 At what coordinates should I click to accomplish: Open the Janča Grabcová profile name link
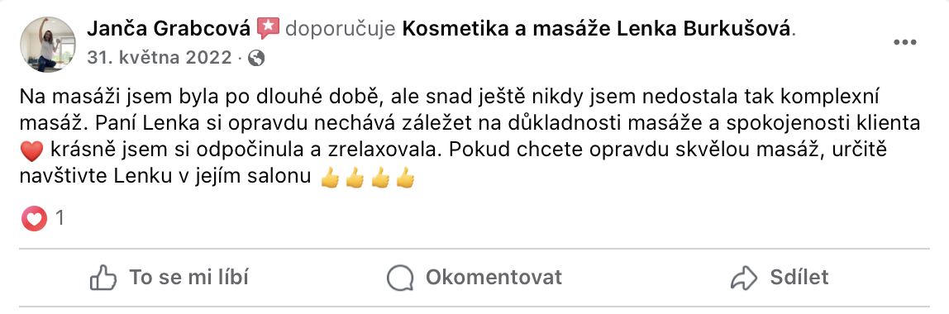(x=169, y=28)
